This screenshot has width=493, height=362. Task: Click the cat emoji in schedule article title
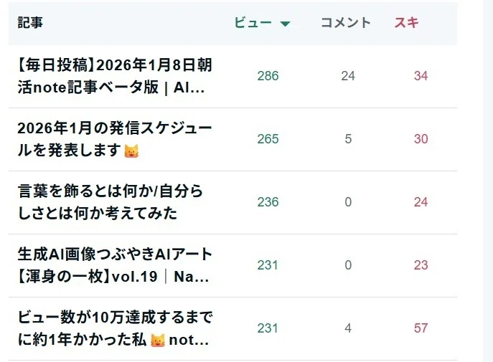131,151
